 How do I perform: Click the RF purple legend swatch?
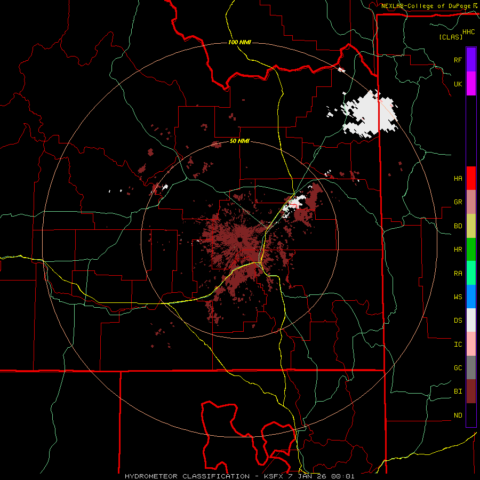(x=471, y=60)
